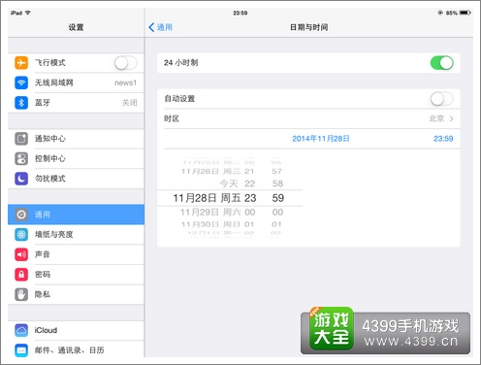The image size is (481, 365).
Task: Tap the news1 network name
Action: point(126,83)
